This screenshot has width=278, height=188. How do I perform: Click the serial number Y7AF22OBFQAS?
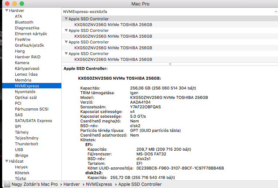click(146, 107)
